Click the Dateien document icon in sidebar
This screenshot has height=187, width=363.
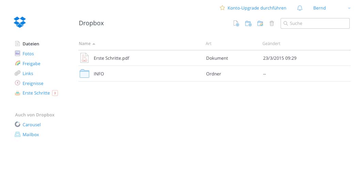coord(17,43)
